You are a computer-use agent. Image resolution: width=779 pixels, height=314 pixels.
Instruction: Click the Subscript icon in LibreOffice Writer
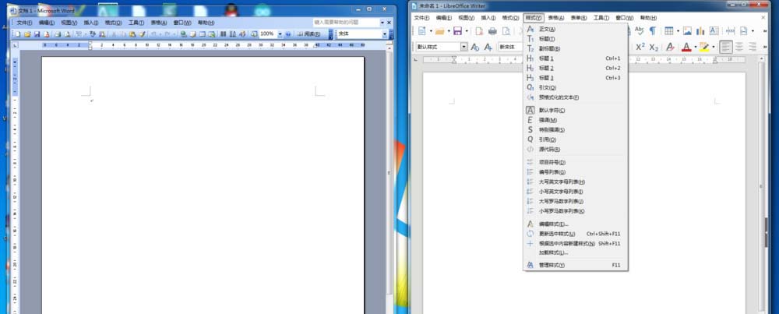click(654, 47)
